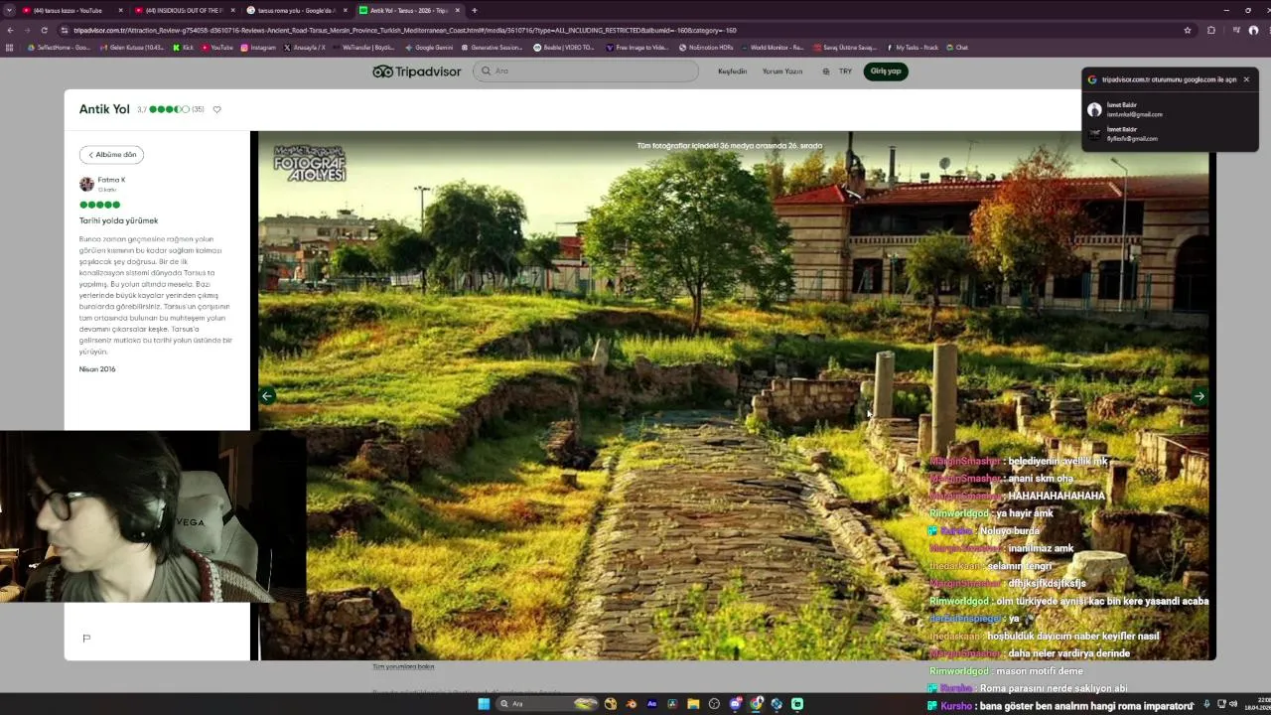Bookmark this page with star icon
1271x715 pixels.
[1188, 30]
